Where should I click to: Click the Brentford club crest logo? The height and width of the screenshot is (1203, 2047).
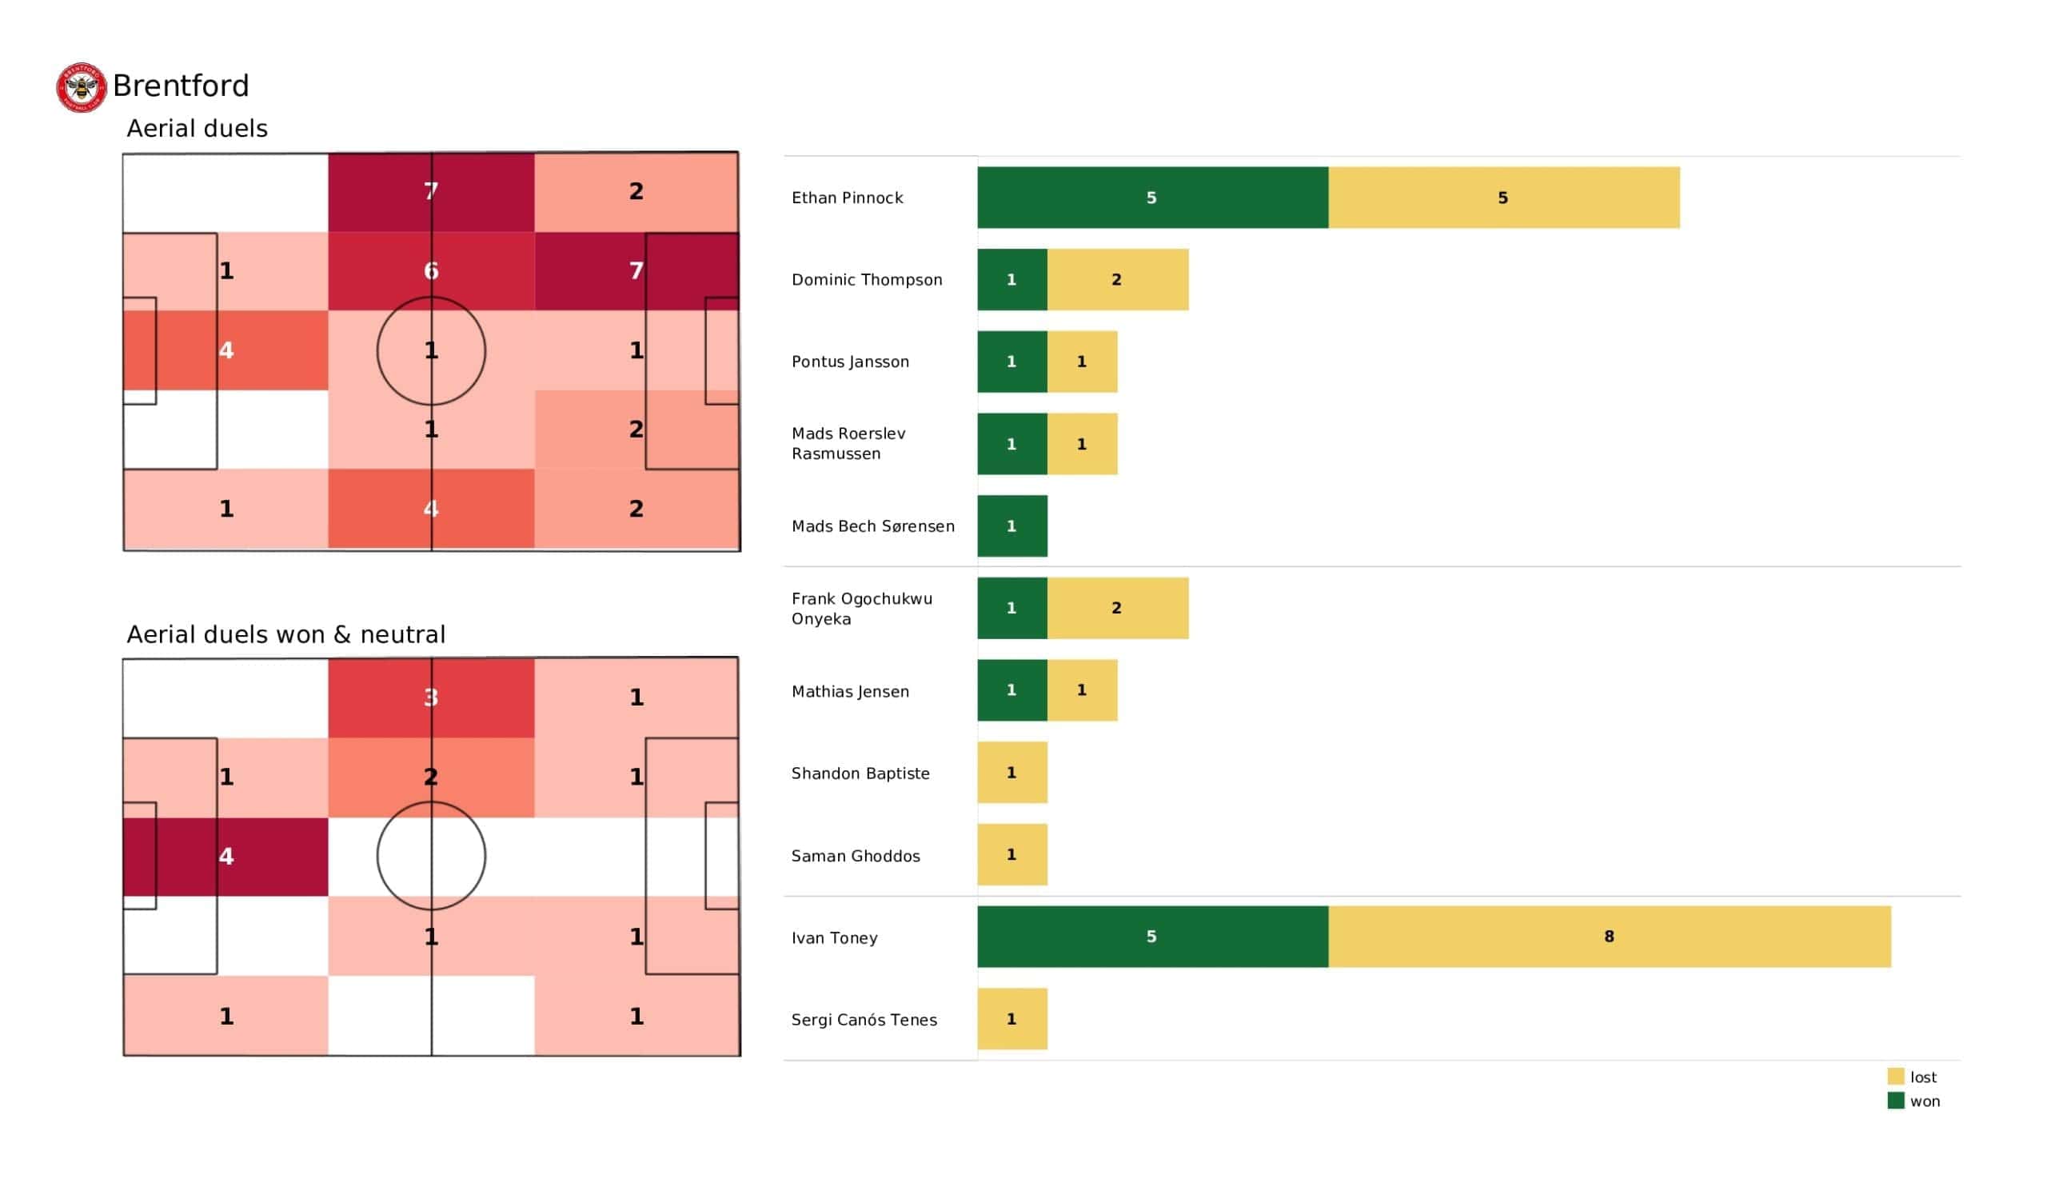click(82, 87)
